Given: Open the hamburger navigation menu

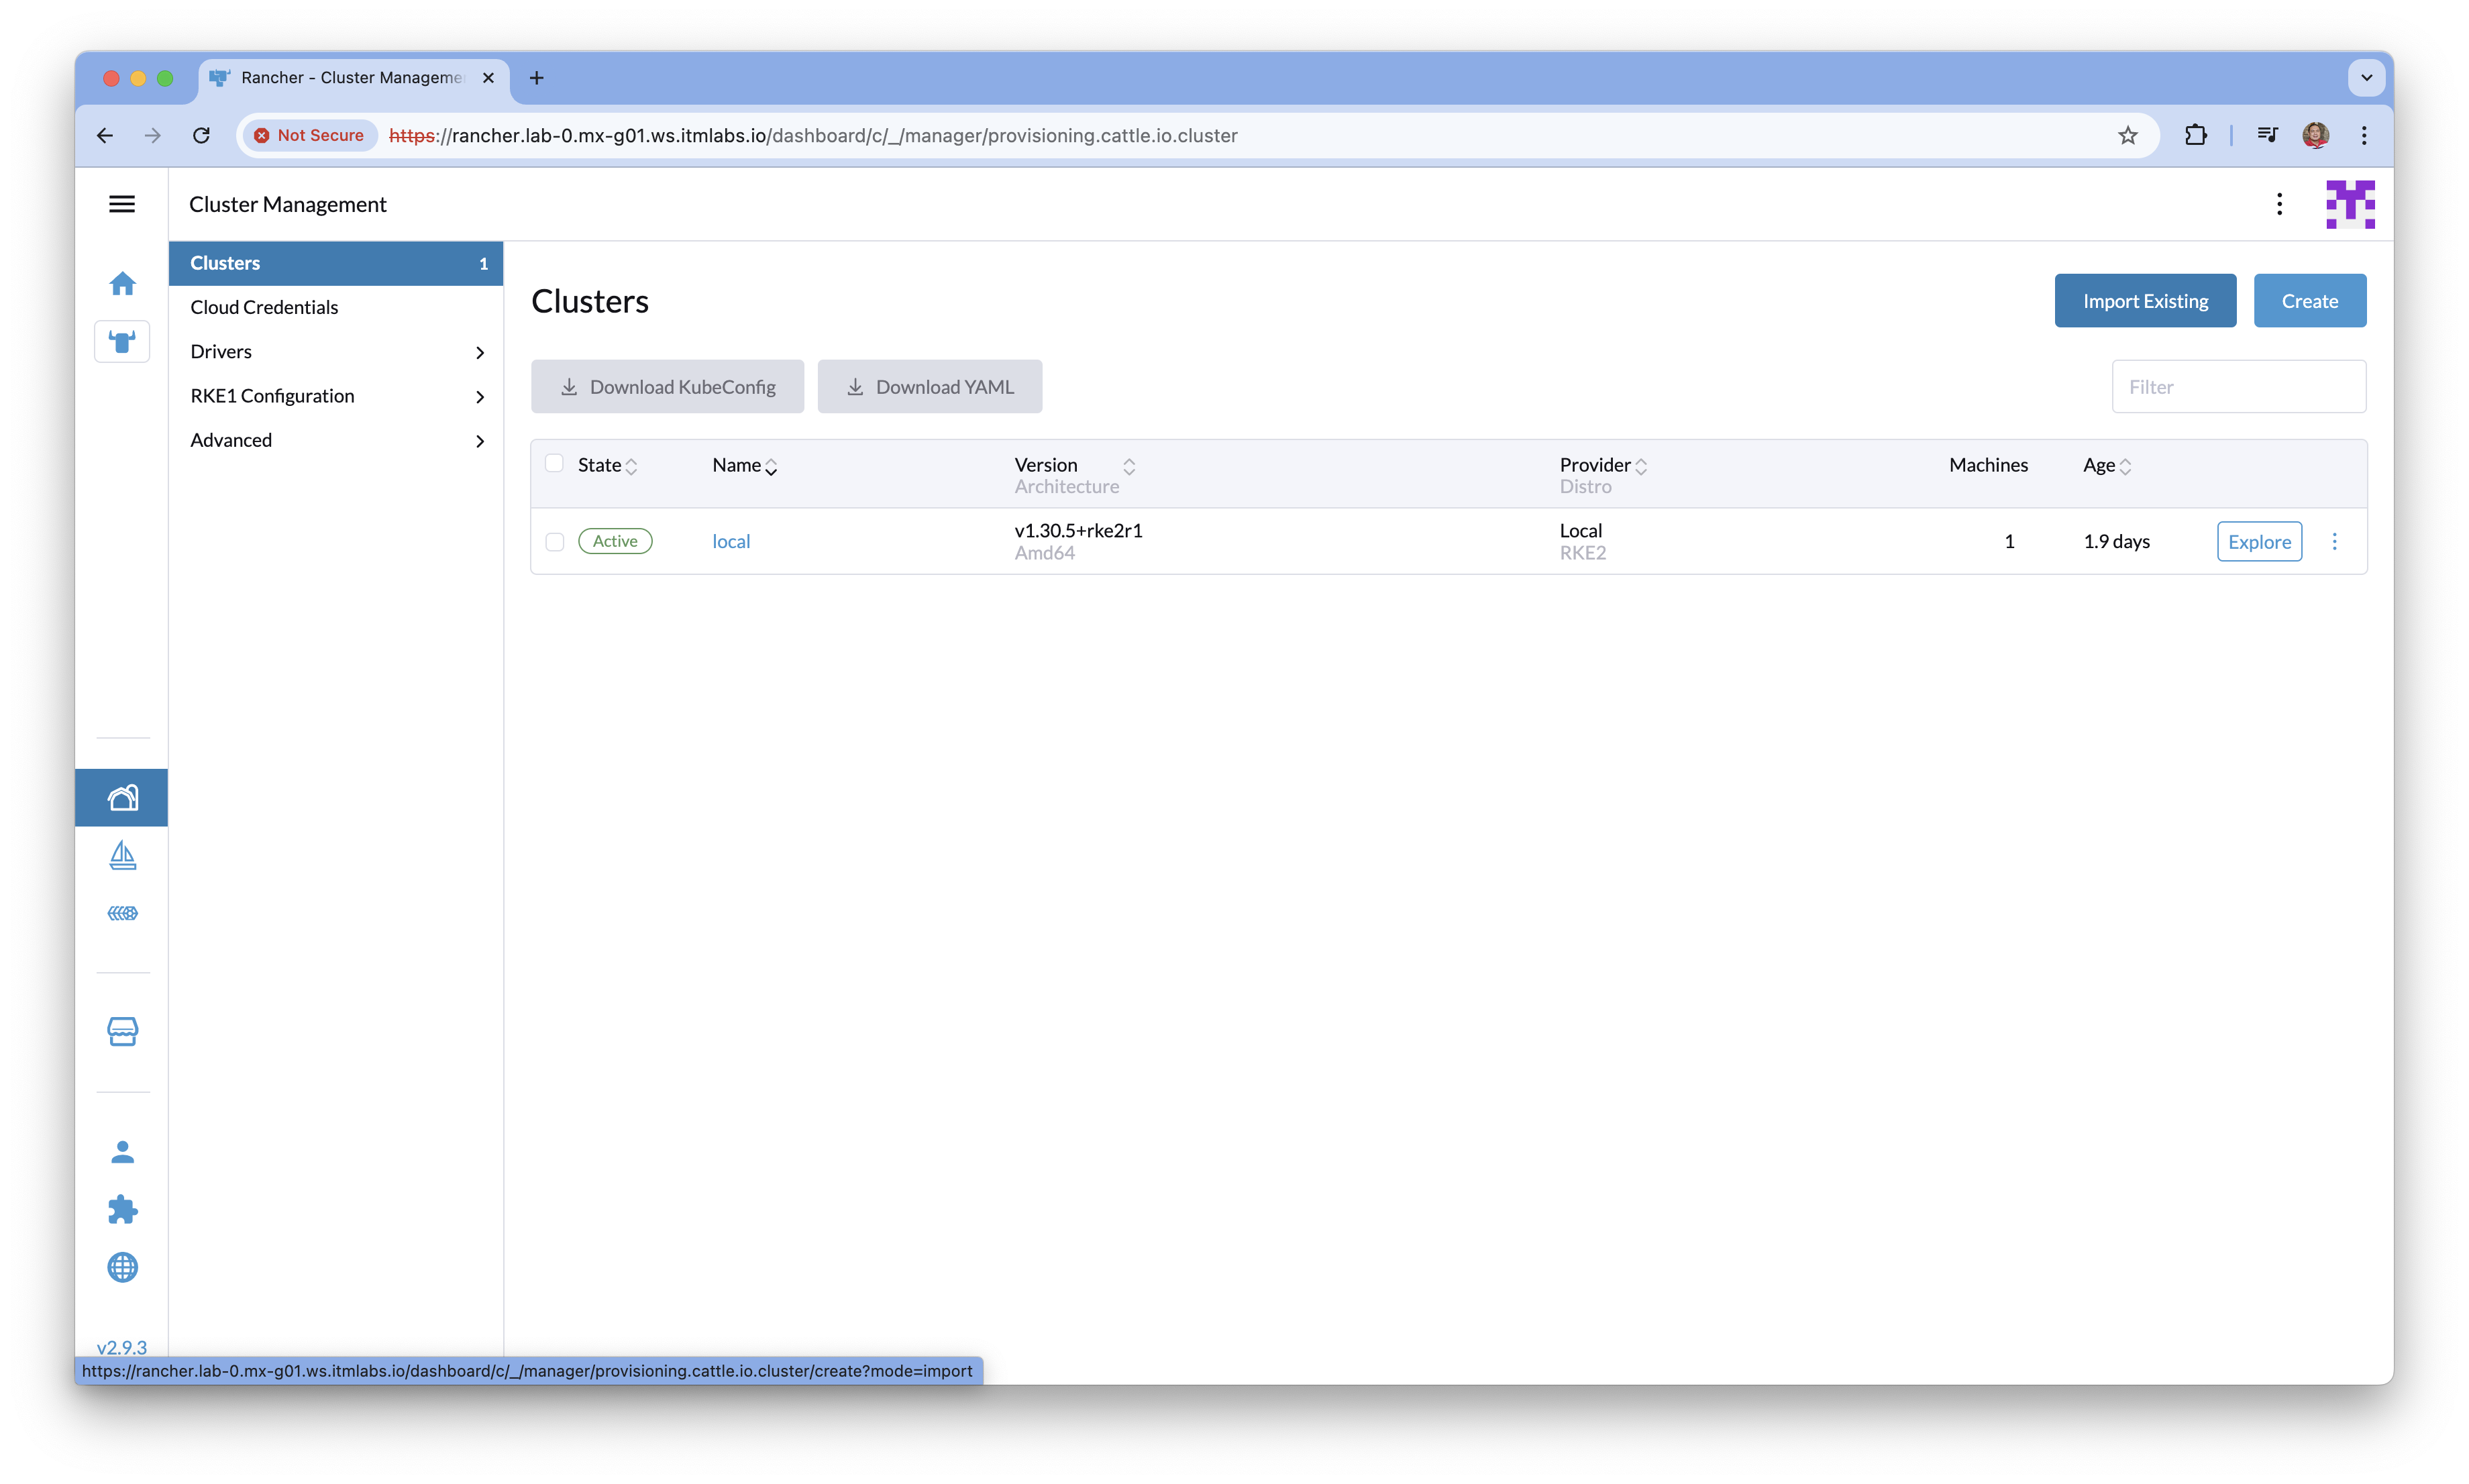Looking at the screenshot, I should [122, 204].
